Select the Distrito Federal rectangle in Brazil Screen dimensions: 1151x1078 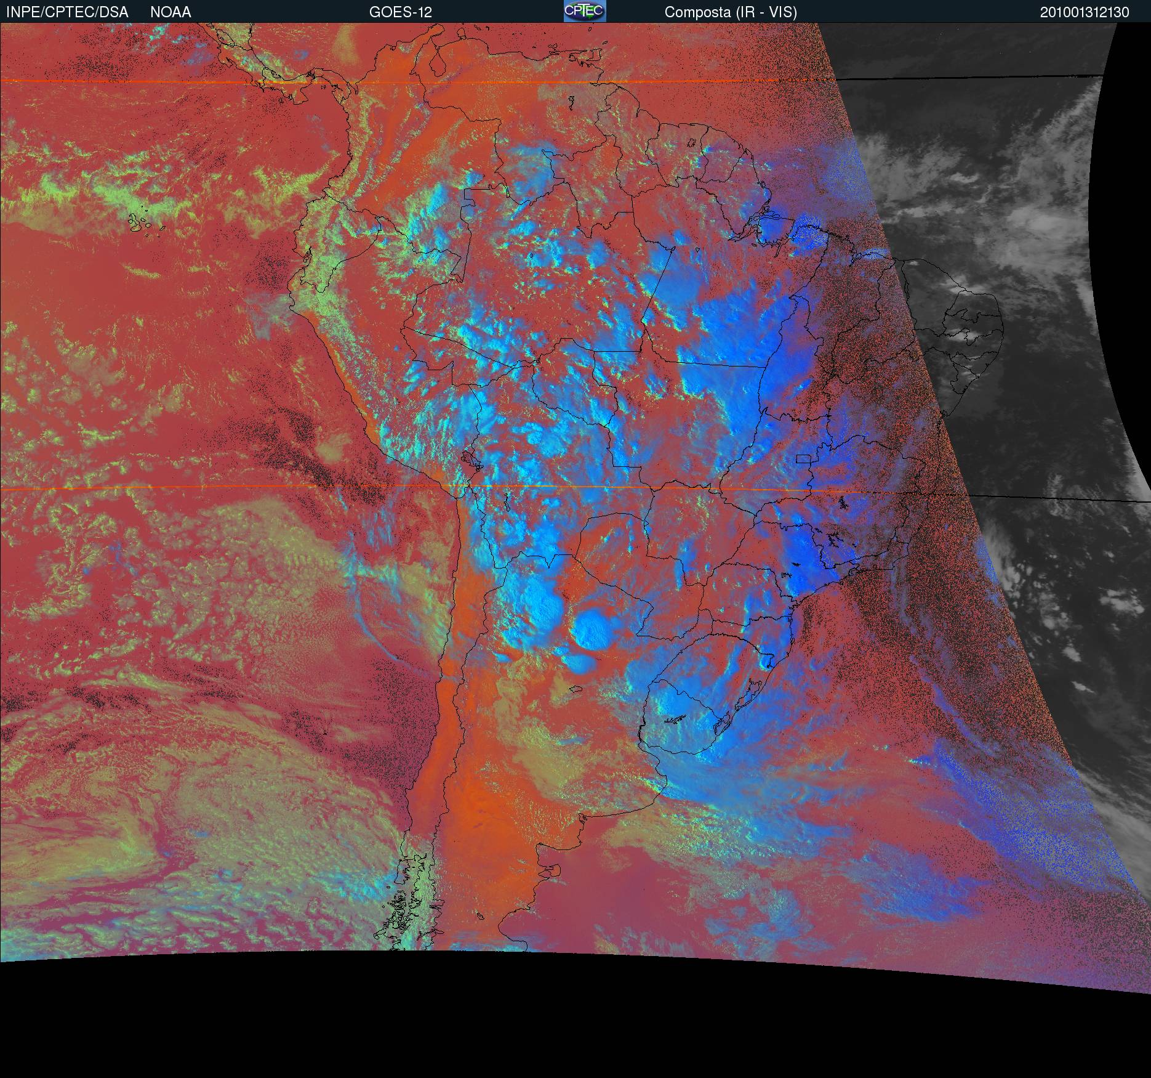click(x=804, y=459)
